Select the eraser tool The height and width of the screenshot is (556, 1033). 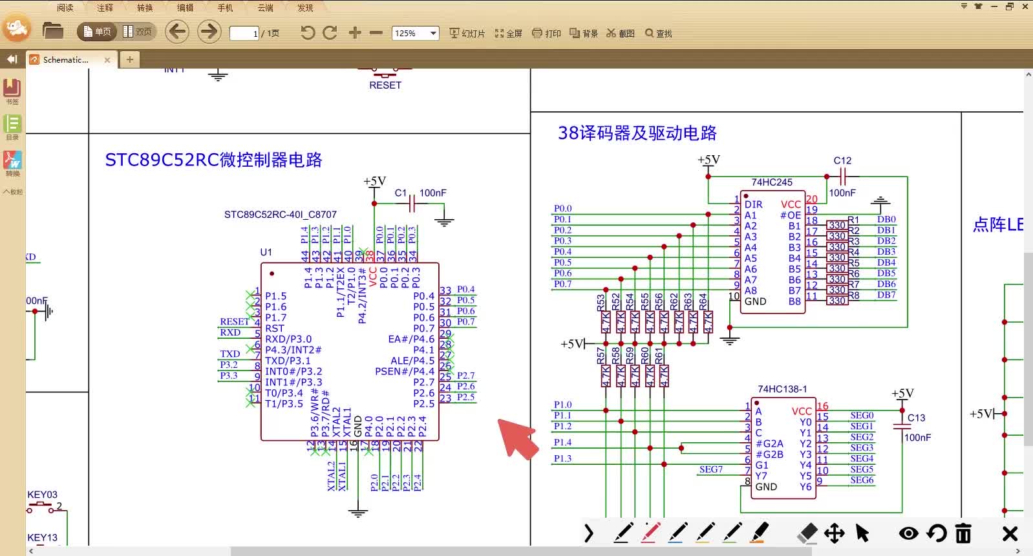coord(807,533)
